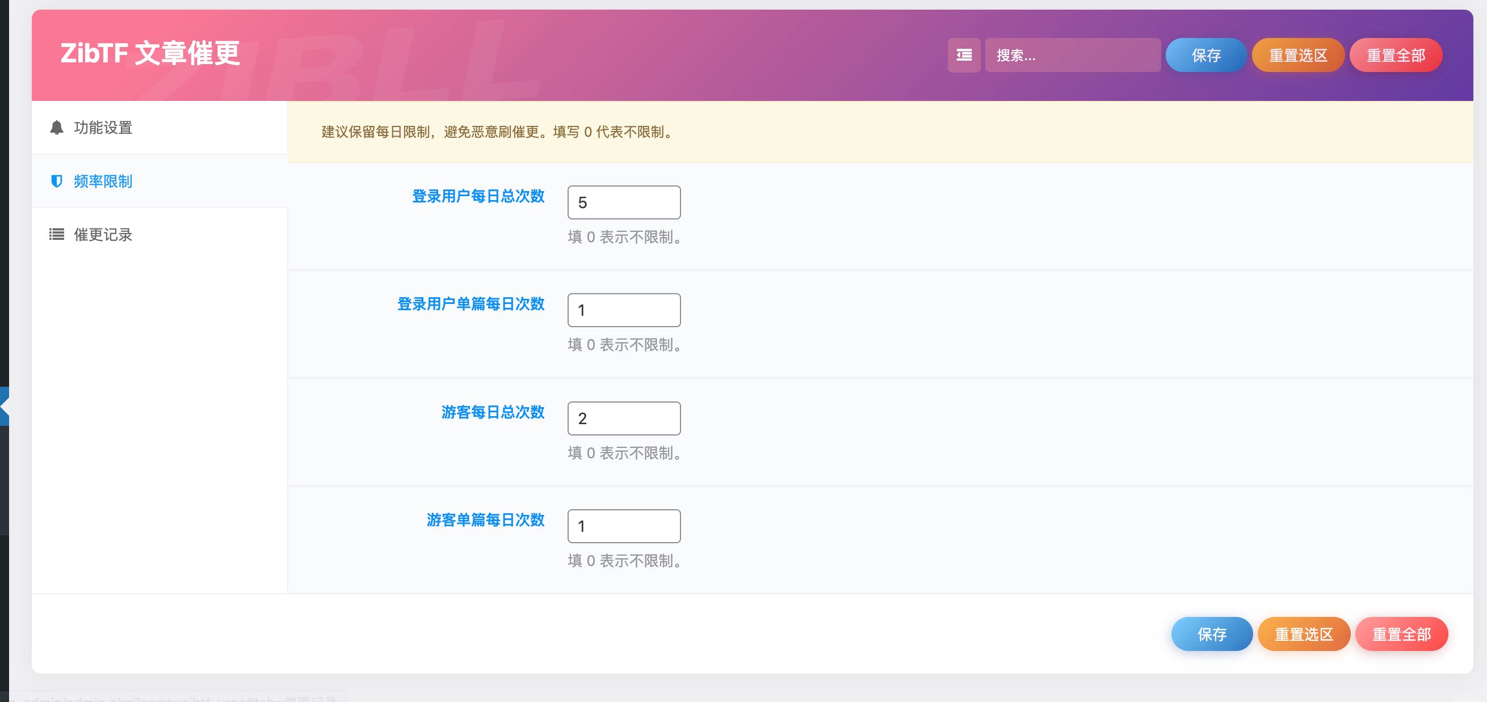Switch to the 功能设置 tab
The height and width of the screenshot is (702, 1487).
click(x=103, y=128)
